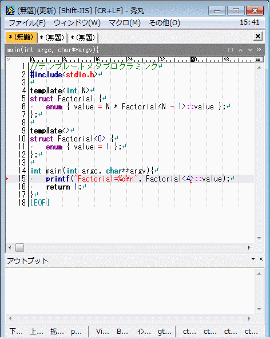Click 'enum { value = 1 };' on line 11

(84, 147)
